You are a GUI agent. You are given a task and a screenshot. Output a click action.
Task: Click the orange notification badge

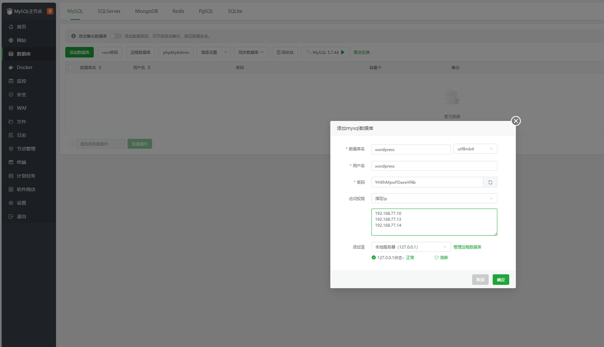click(50, 11)
